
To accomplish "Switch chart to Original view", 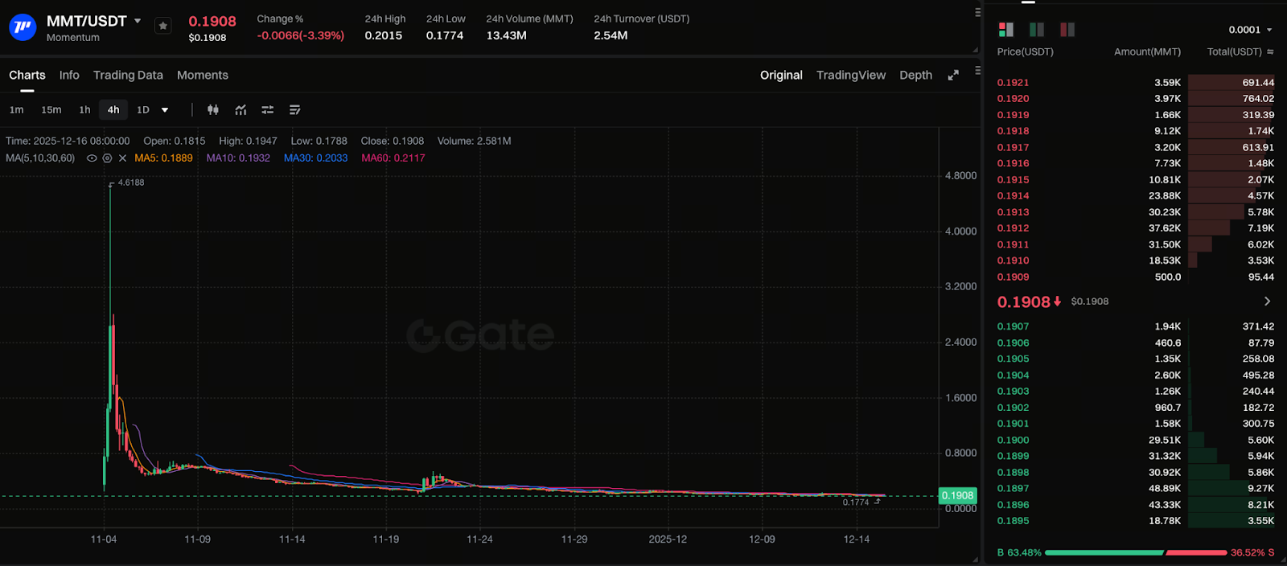I will click(x=781, y=75).
